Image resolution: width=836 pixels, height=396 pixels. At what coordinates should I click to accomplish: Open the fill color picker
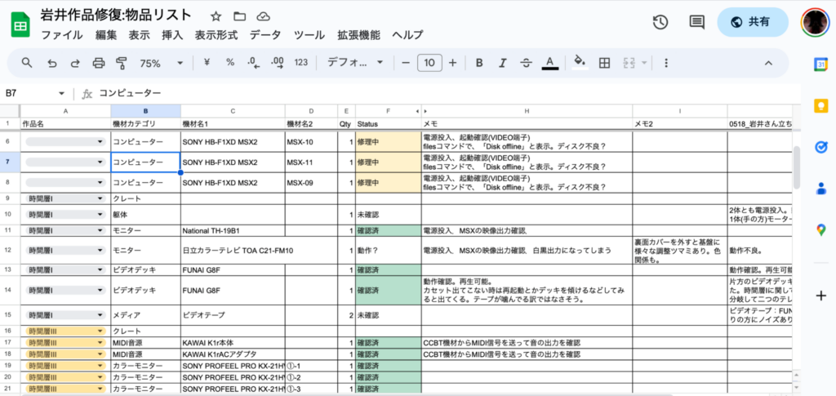[580, 62]
